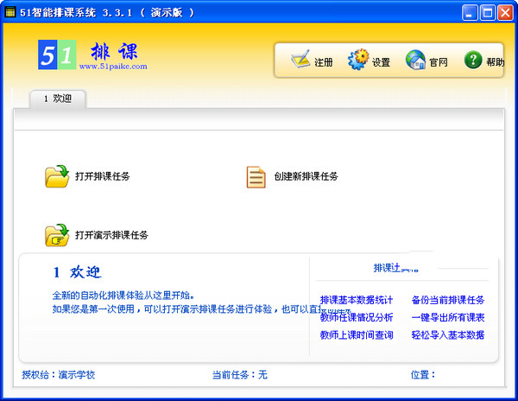Open 教师任课情况分析 link
The width and height of the screenshot is (518, 401).
pos(357,317)
